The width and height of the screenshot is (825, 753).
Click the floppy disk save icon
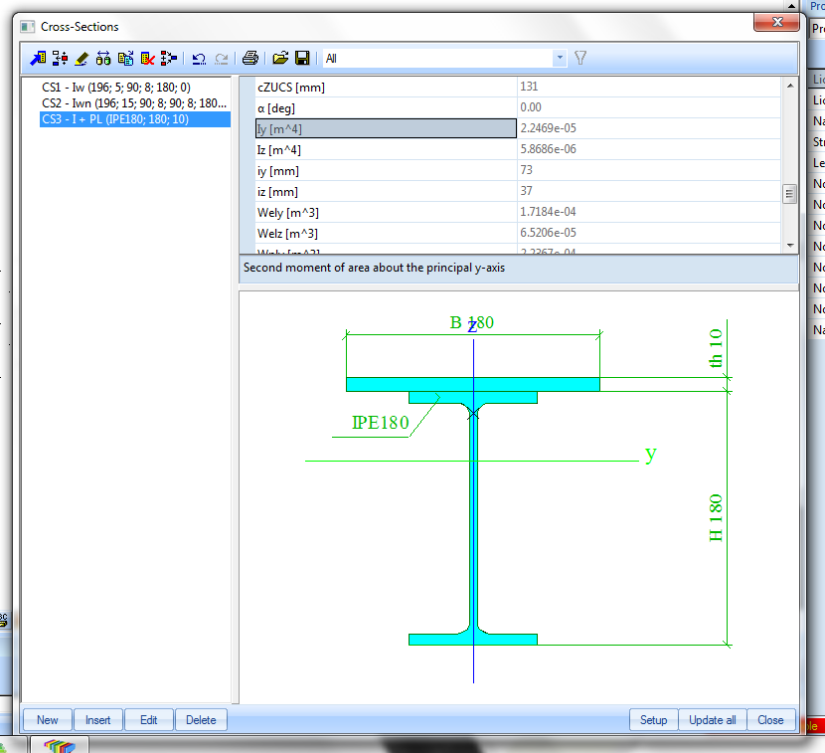coord(302,59)
